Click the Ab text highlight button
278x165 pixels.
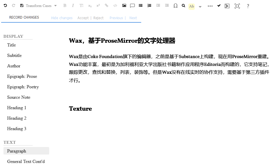(x=192, y=6)
